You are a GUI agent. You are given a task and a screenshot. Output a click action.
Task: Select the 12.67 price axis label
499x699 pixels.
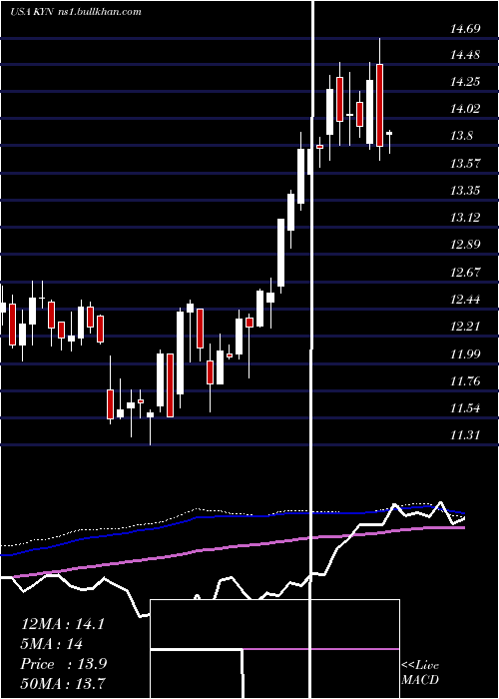465,272
